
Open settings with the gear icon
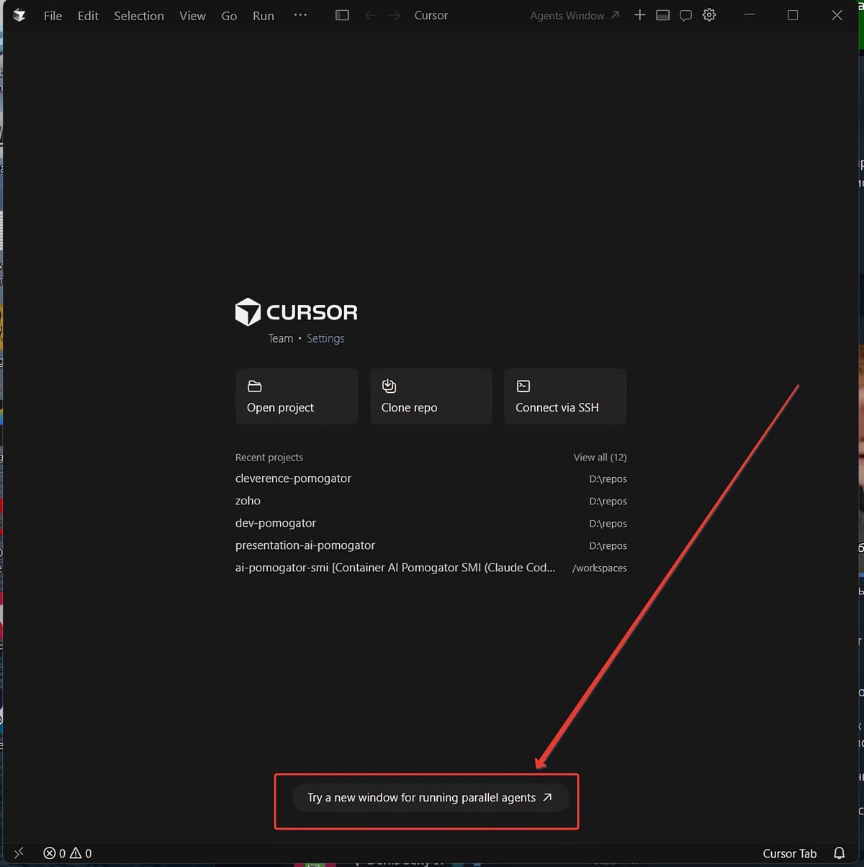pyautogui.click(x=709, y=15)
